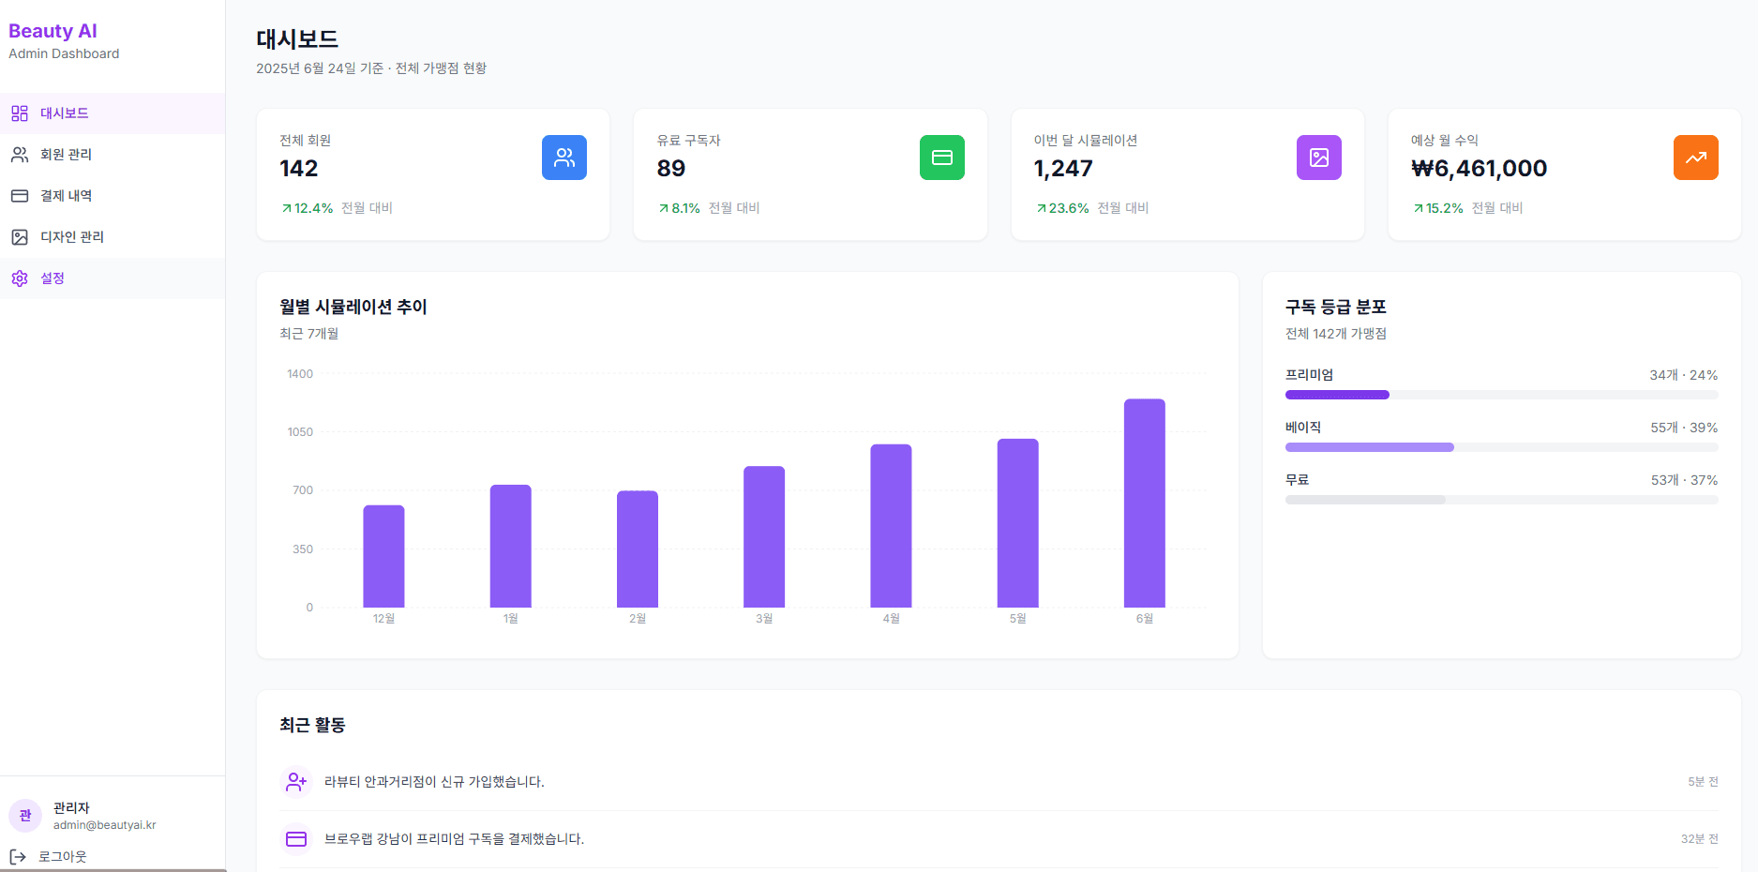Click the 1월 bar in the chart
Image resolution: width=1758 pixels, height=872 pixels.
point(510,546)
